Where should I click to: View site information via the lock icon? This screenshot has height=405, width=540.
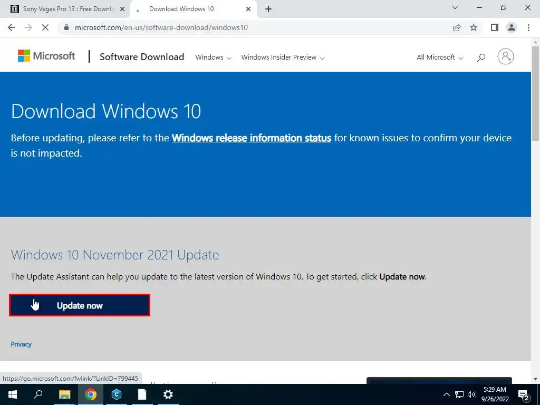[x=66, y=27]
